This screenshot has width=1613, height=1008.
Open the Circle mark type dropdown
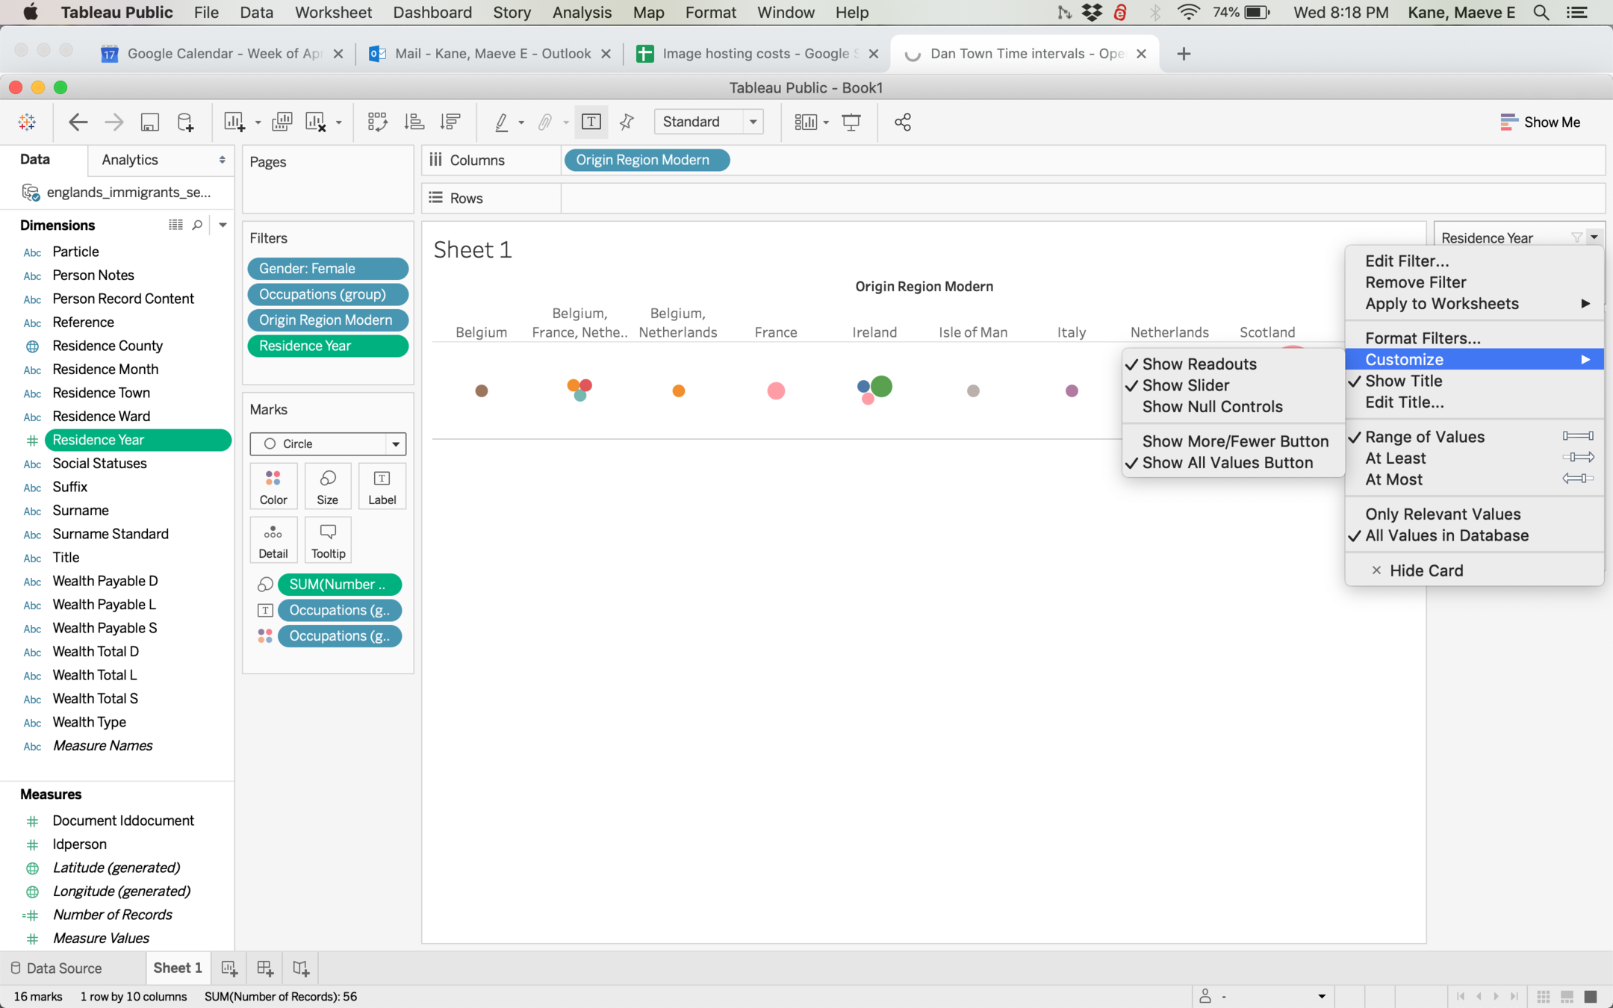coord(328,444)
